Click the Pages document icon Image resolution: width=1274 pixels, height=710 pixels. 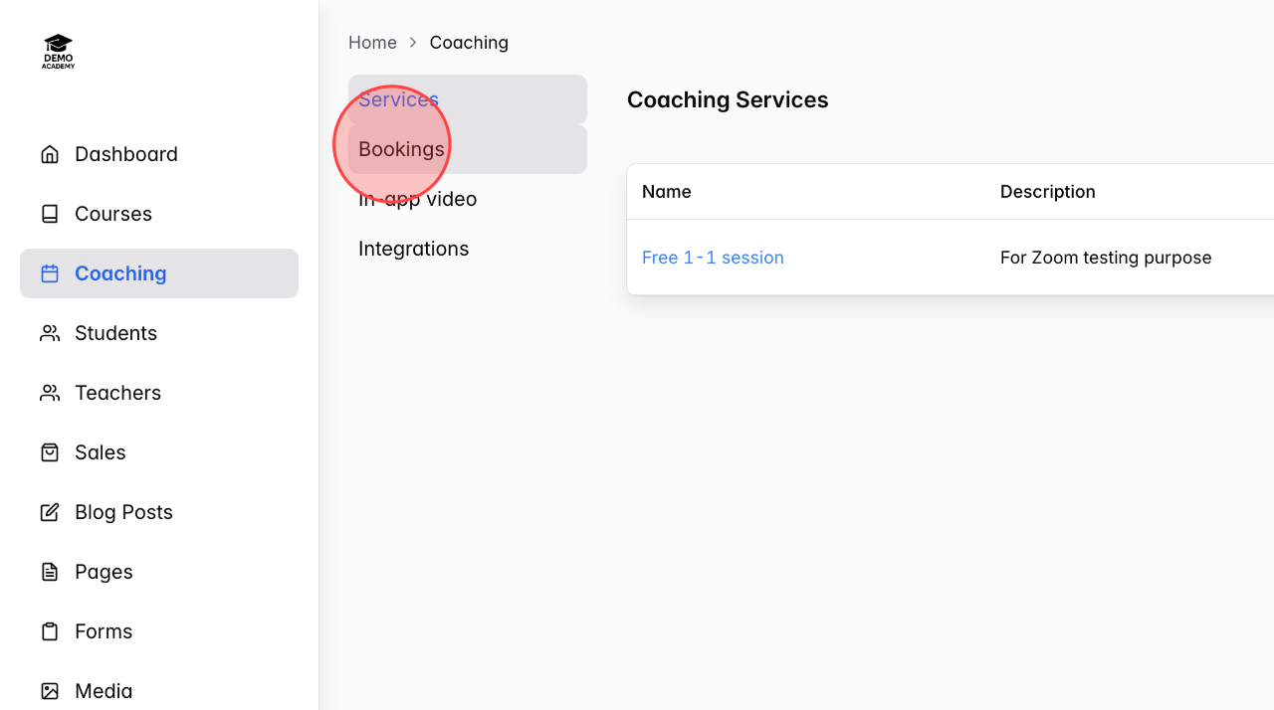click(x=50, y=572)
